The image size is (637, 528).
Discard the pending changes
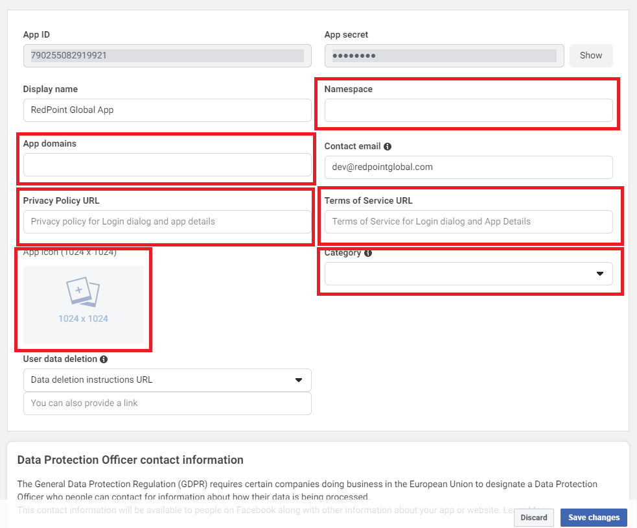coord(533,518)
